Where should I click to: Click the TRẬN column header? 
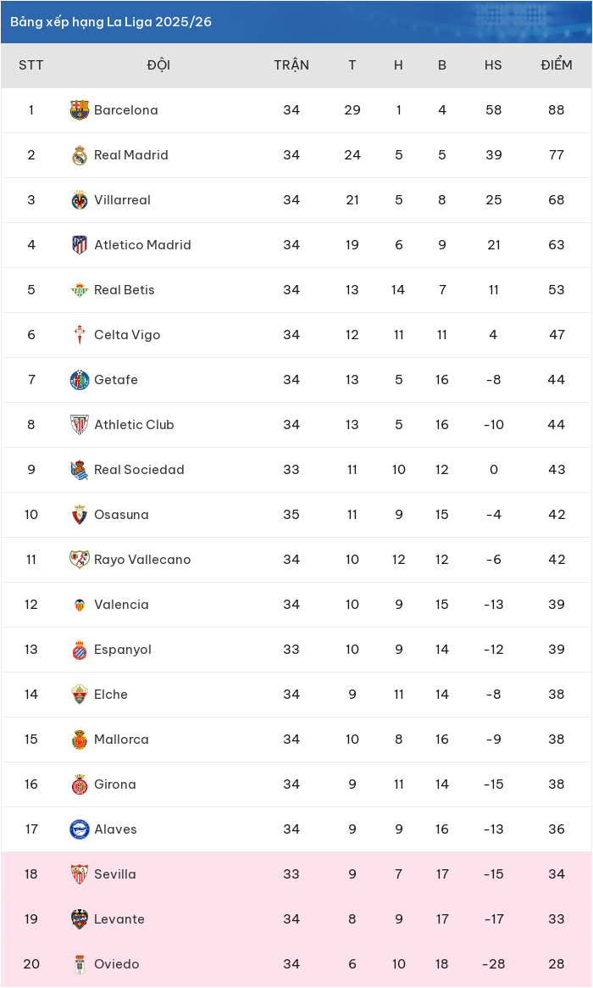(291, 65)
